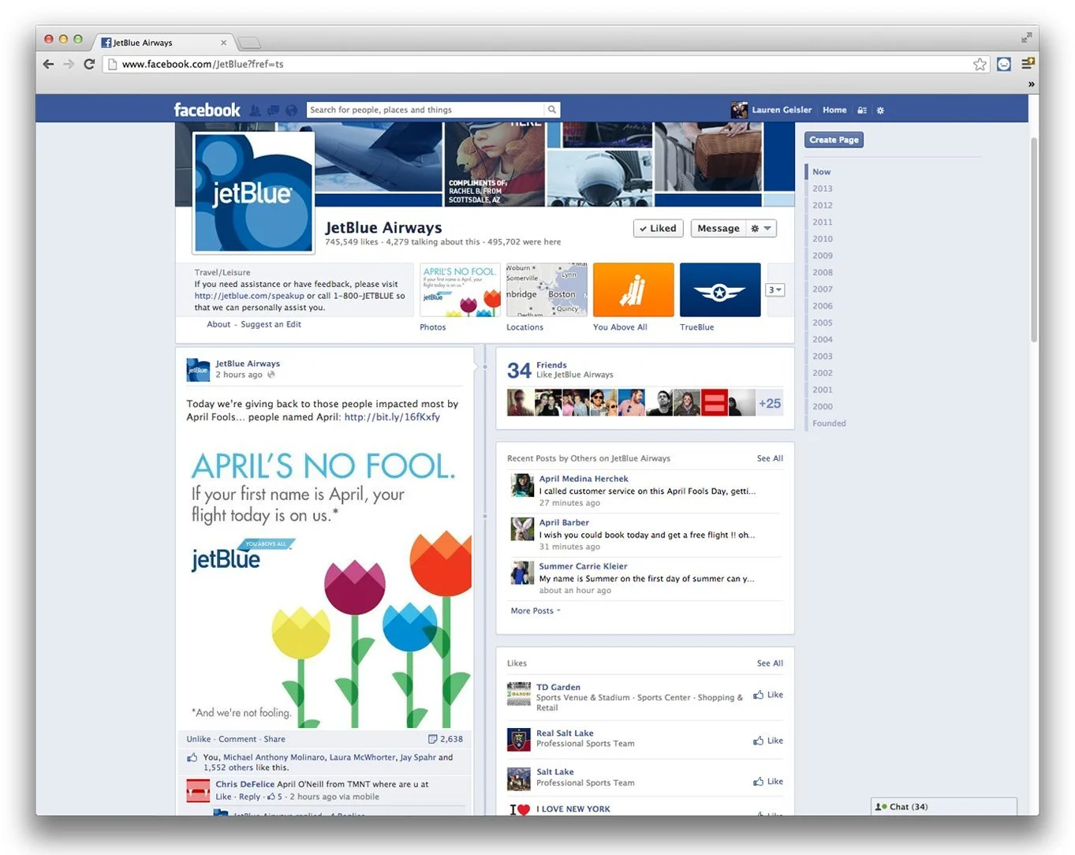
Task: Open the April's No Fool post image
Action: (x=325, y=581)
